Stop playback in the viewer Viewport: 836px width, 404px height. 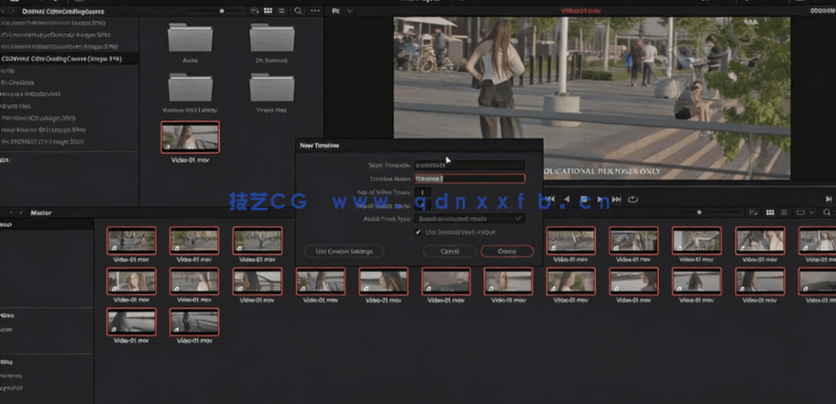point(584,200)
